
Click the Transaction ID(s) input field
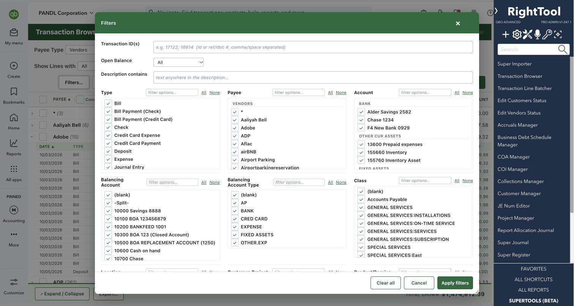tap(313, 47)
